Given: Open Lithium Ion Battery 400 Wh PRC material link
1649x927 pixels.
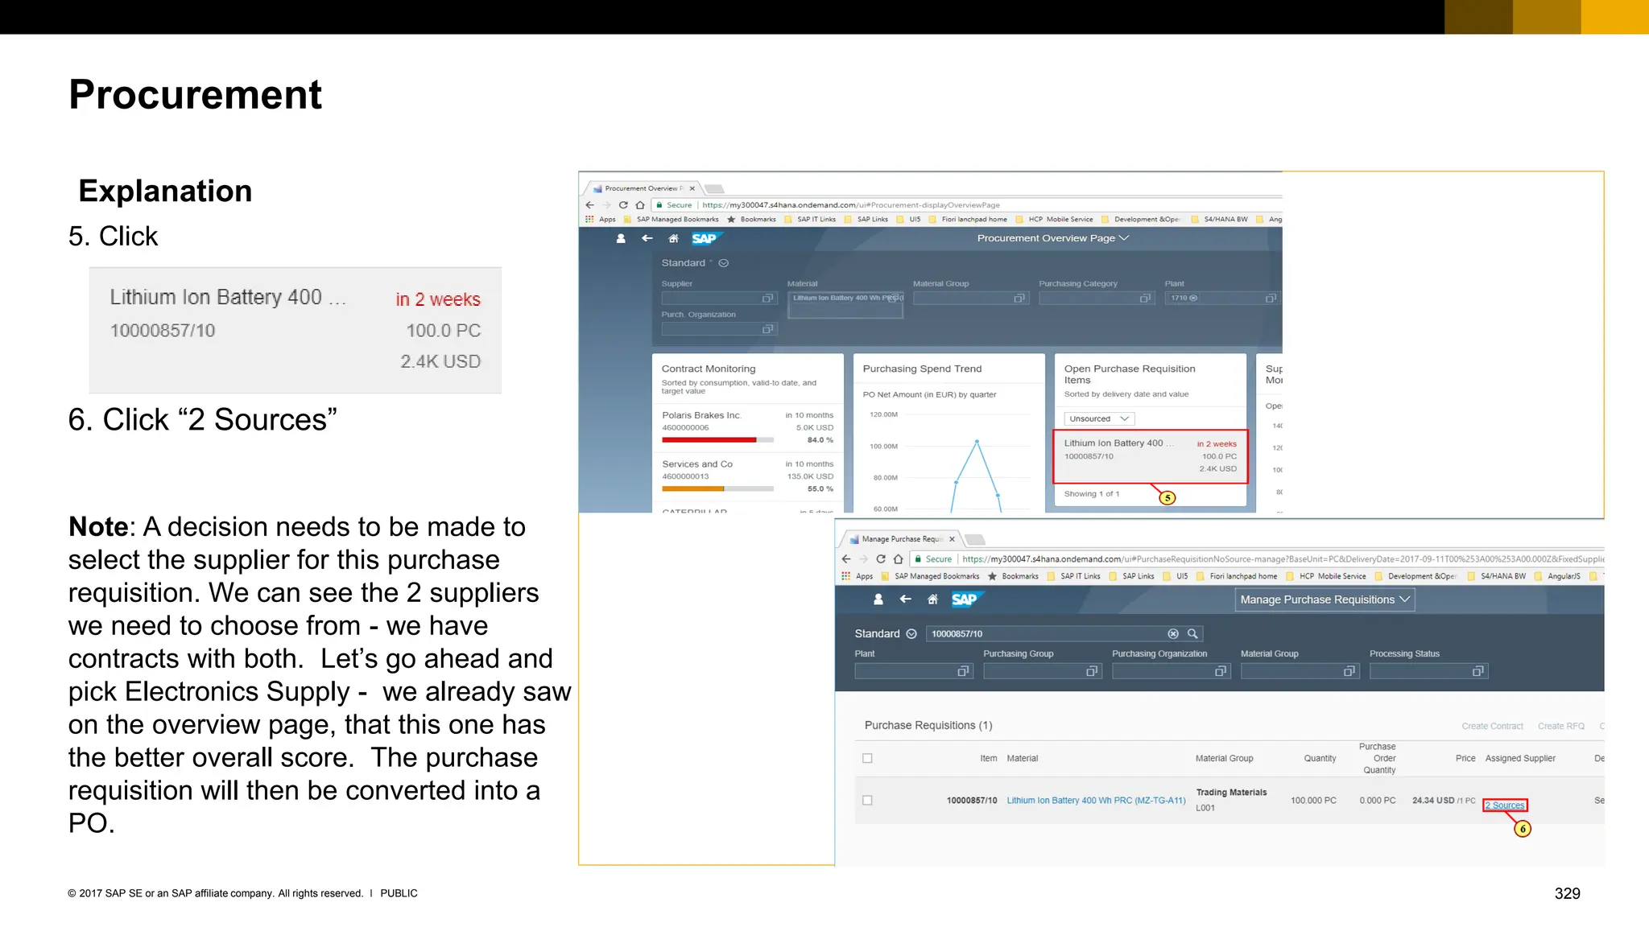Looking at the screenshot, I should point(1095,801).
